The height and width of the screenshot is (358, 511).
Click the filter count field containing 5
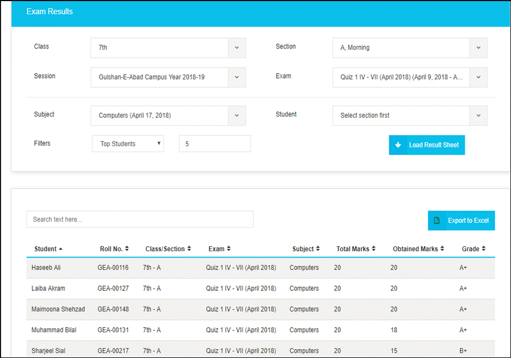(x=215, y=144)
